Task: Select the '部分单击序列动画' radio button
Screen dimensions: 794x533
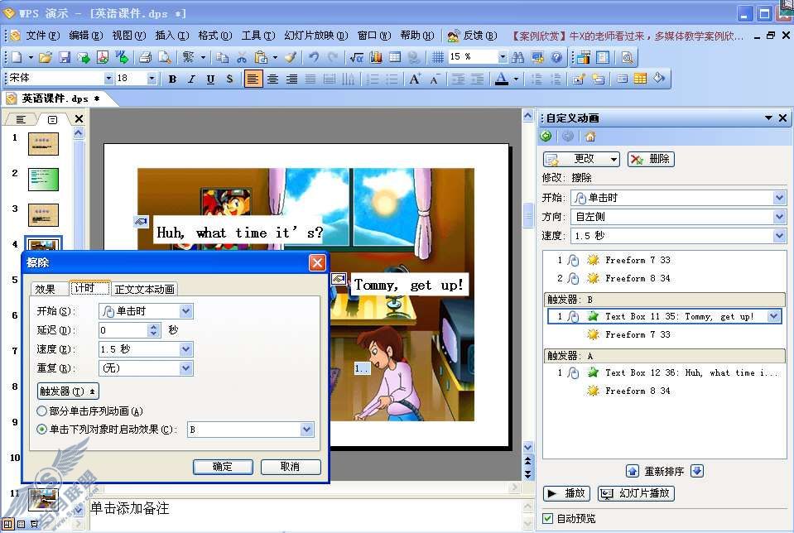Action: point(41,411)
